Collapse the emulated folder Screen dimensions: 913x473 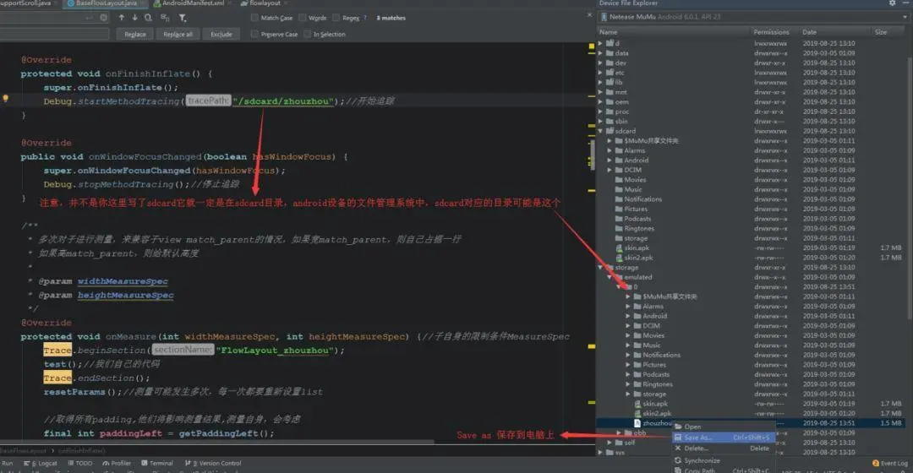pos(610,277)
